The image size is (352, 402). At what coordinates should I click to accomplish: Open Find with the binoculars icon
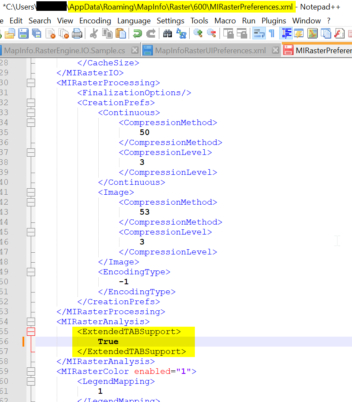(168, 33)
